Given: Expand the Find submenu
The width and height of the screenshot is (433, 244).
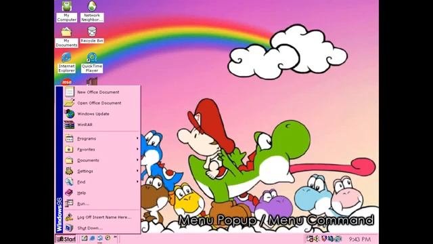Looking at the screenshot, I should [x=102, y=182].
